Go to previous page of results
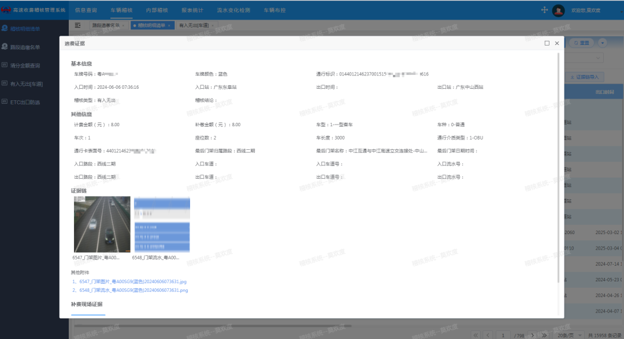Image resolution: width=624 pixels, height=339 pixels. pos(488,336)
